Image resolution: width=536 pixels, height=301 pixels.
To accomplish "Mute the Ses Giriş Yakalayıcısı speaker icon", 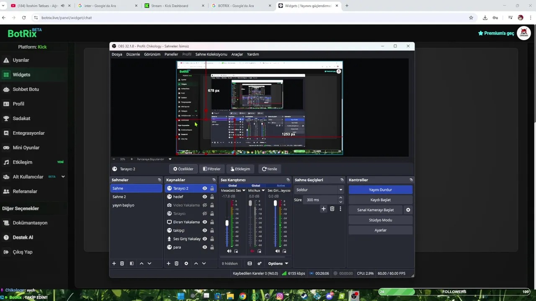I will (277, 251).
